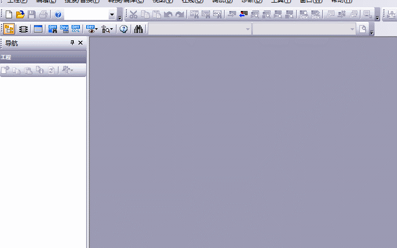The height and width of the screenshot is (248, 397).
Task: Toggle auto-hide pin on the 导航 panel
Action: click(73, 43)
